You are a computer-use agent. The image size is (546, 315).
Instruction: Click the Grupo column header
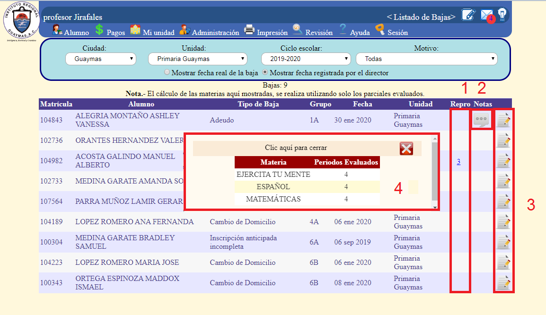(x=320, y=104)
